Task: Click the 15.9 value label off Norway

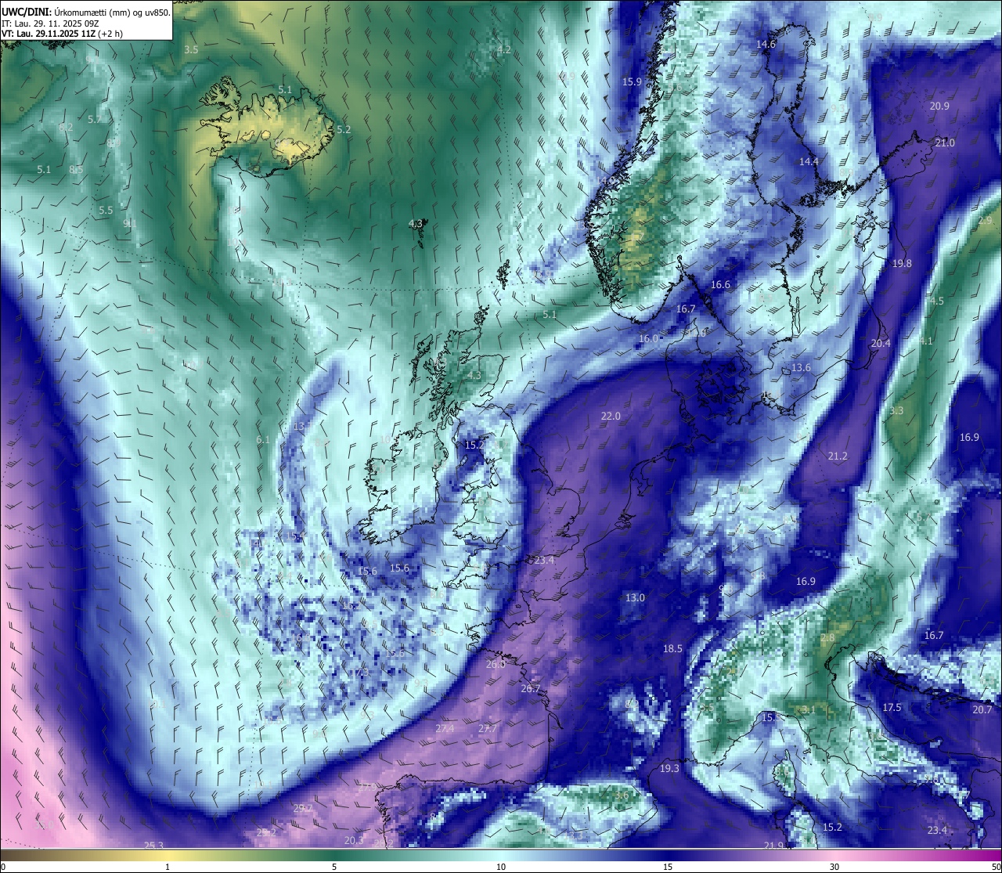Action: (x=632, y=82)
